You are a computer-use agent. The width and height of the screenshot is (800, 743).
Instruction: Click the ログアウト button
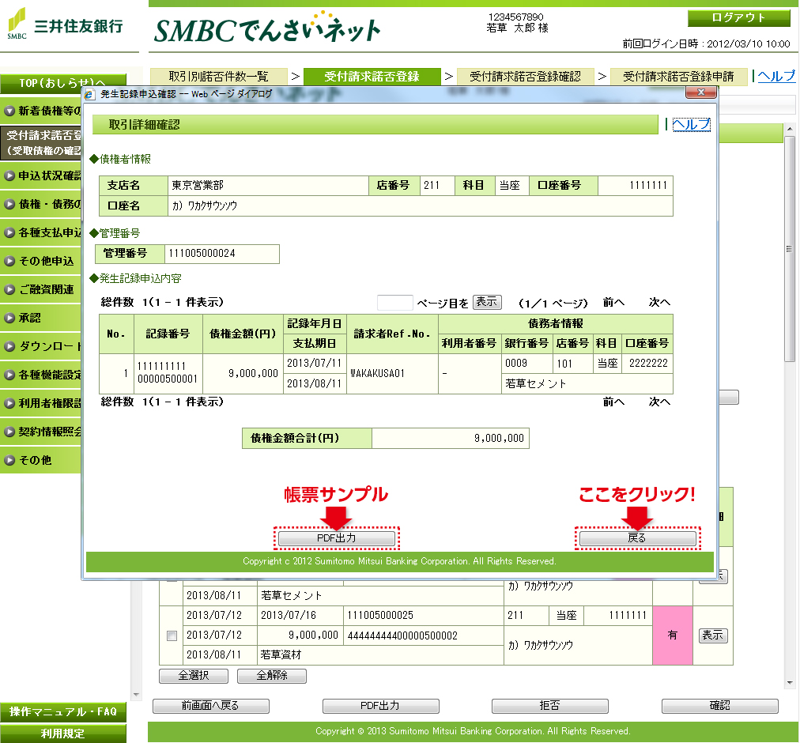click(x=739, y=18)
